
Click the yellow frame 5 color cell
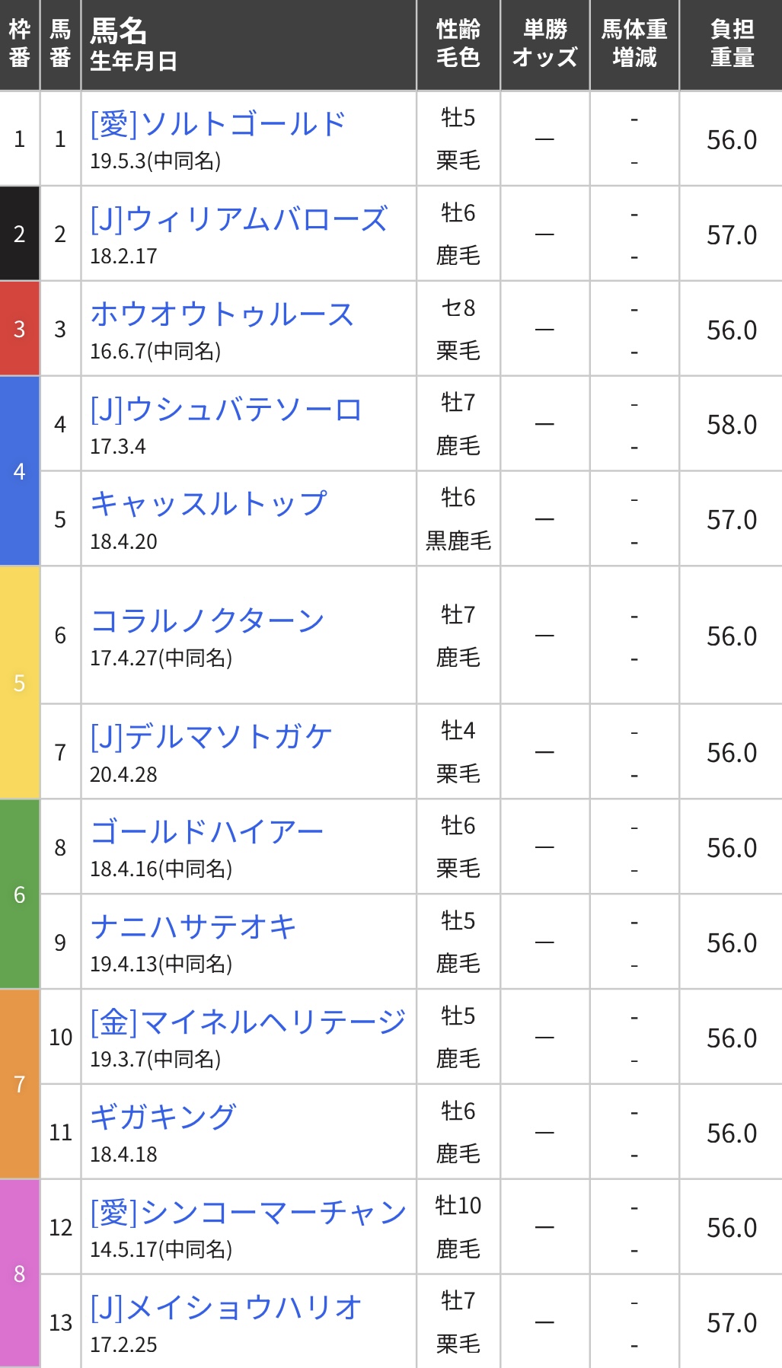click(x=20, y=682)
